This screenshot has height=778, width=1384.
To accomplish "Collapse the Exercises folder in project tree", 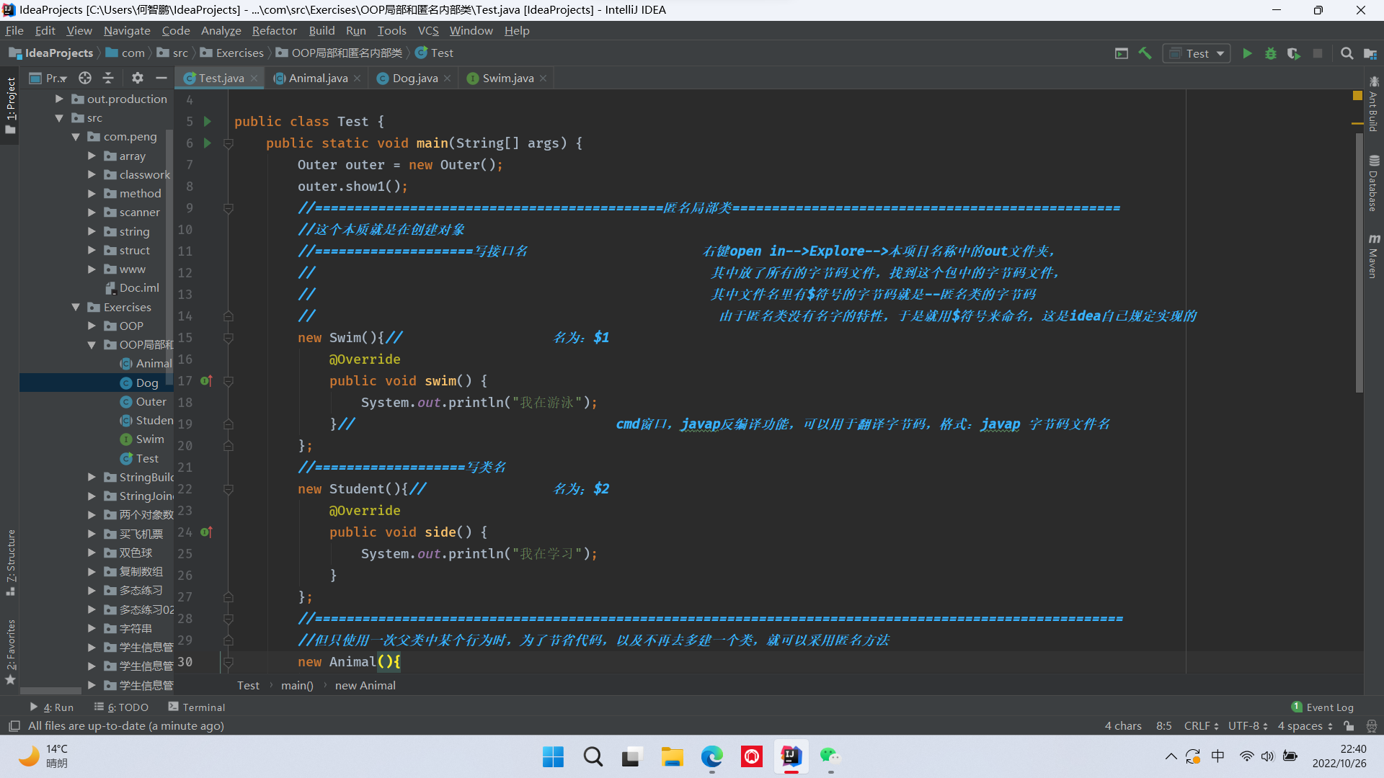I will pyautogui.click(x=76, y=308).
